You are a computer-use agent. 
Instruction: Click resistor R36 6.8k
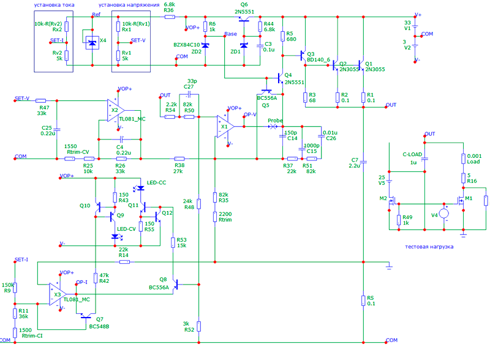pos(170,17)
